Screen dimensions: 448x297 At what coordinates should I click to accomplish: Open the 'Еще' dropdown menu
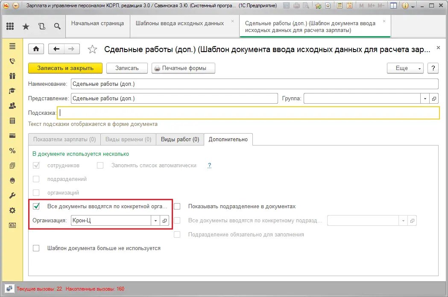405,68
